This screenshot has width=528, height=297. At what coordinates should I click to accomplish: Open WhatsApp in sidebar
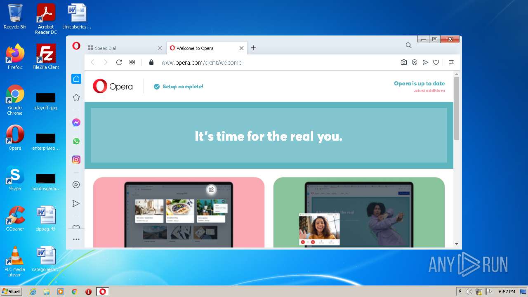coord(76,141)
